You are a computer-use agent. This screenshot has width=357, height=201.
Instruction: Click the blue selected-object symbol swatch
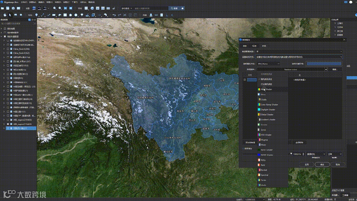tap(324, 64)
